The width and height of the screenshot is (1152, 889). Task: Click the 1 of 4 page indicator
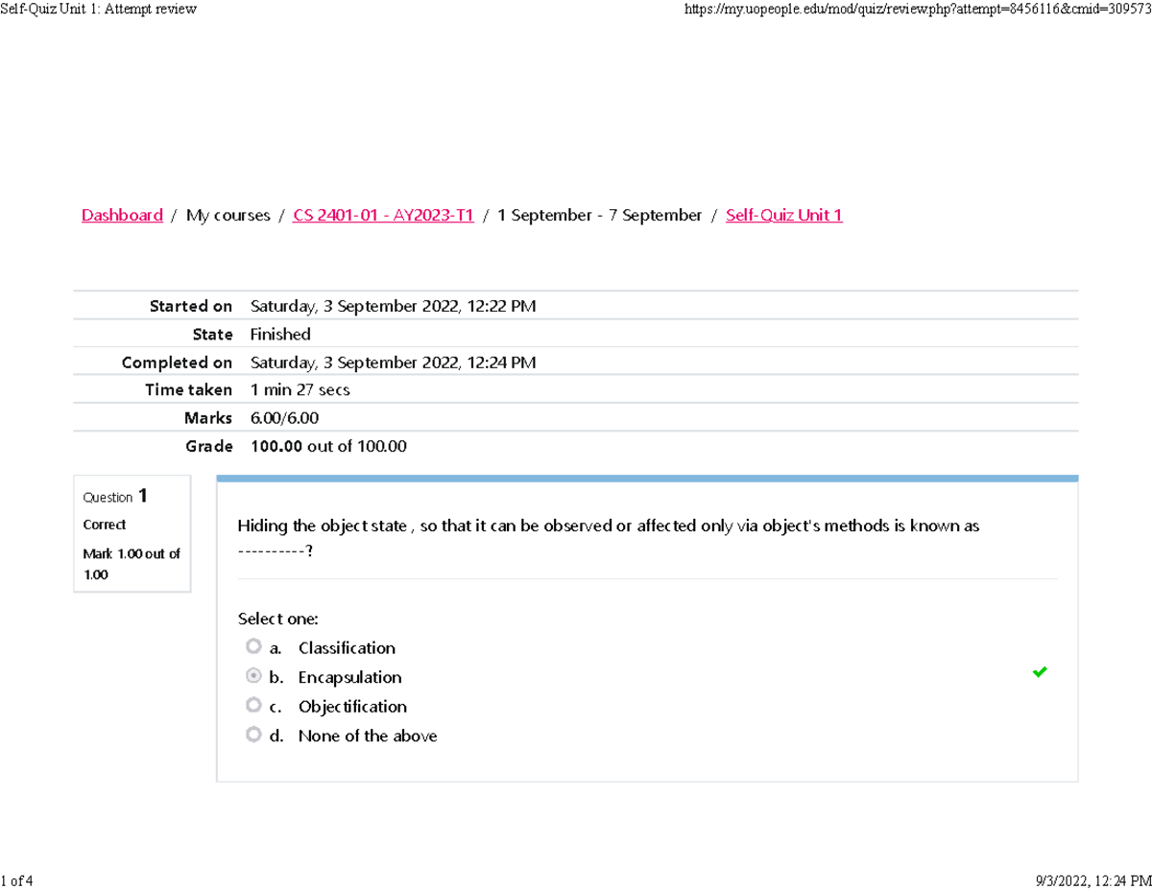[19, 879]
